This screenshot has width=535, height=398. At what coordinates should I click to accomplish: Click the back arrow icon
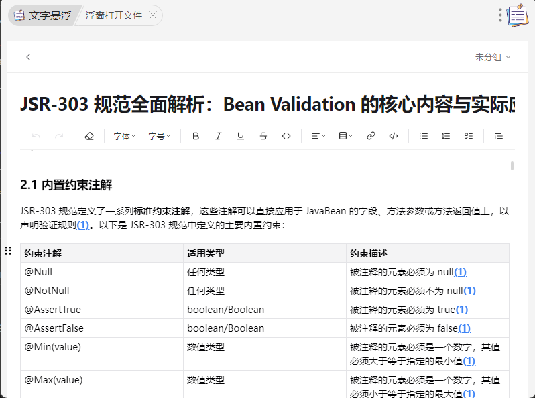28,57
